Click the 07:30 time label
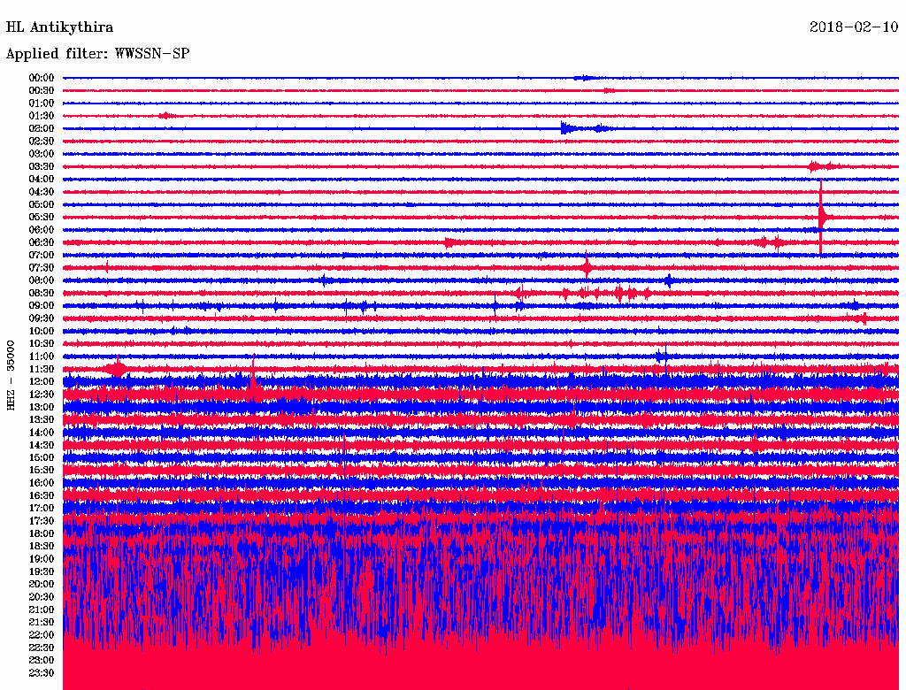906x690 pixels. pos(42,267)
